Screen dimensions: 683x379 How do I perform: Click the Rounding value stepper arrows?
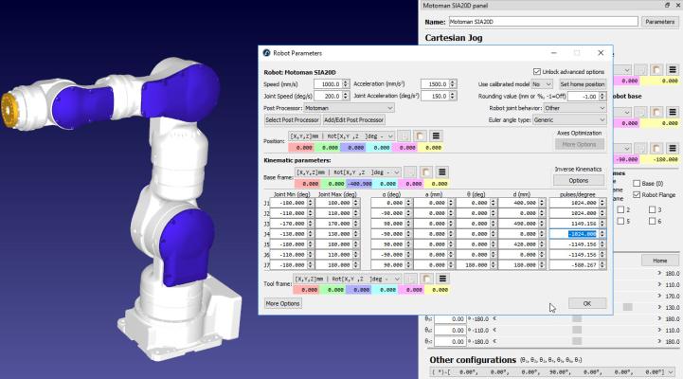[x=602, y=96]
